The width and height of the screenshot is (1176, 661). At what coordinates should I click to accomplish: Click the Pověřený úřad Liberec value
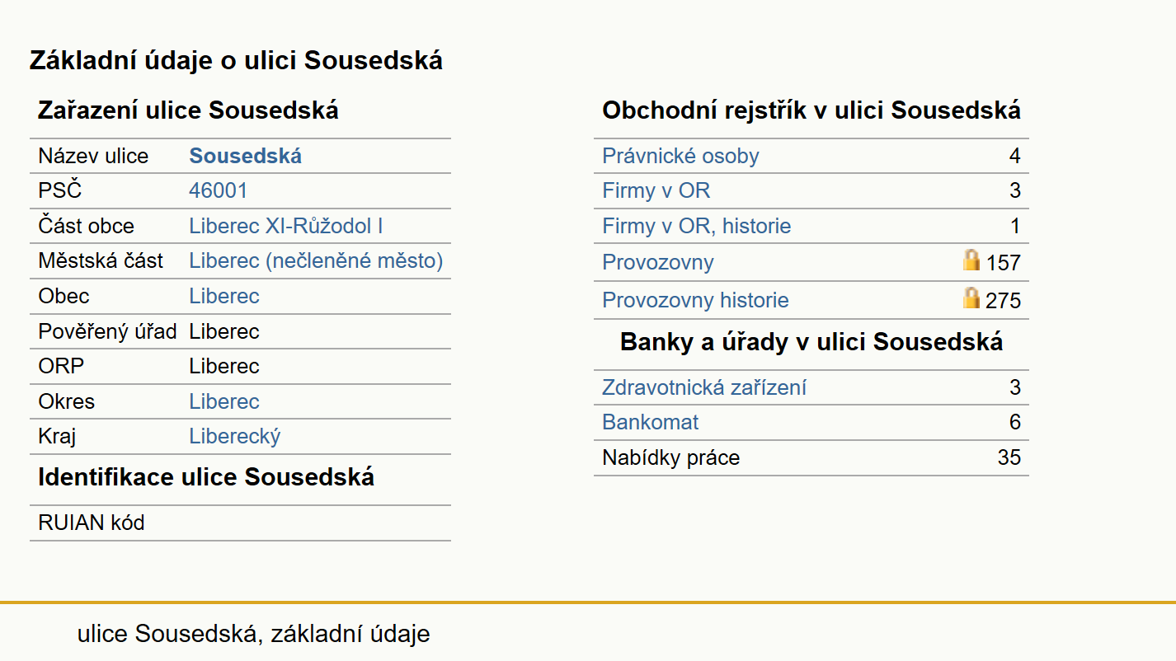pyautogui.click(x=224, y=331)
